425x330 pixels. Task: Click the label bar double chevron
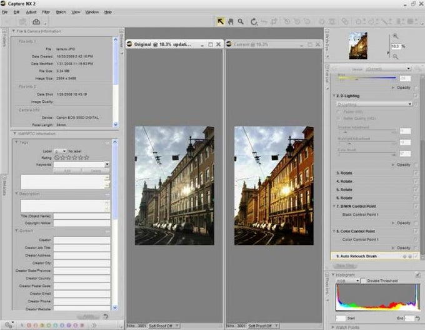[94, 325]
